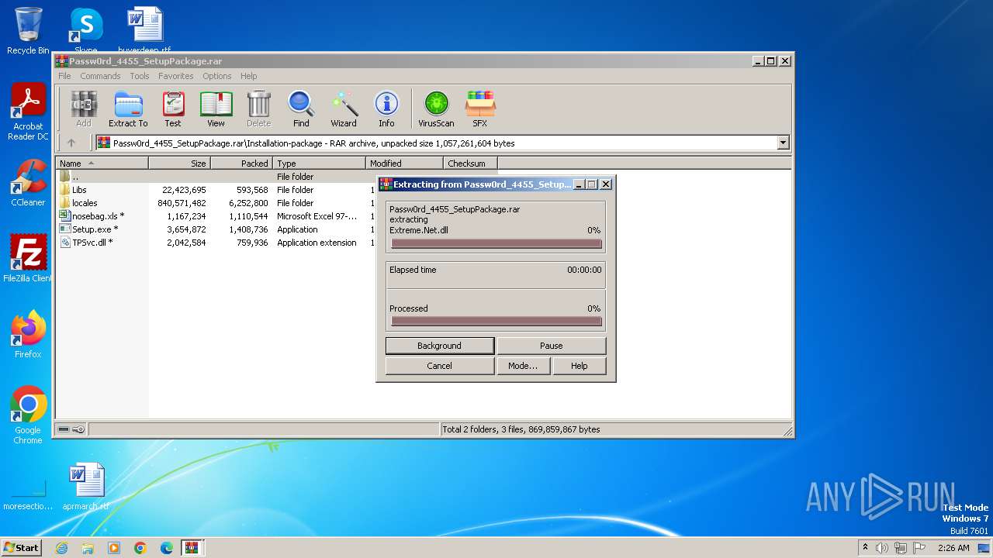The width and height of the screenshot is (993, 558).
Task: Click the Test archive icon
Action: coord(173,108)
